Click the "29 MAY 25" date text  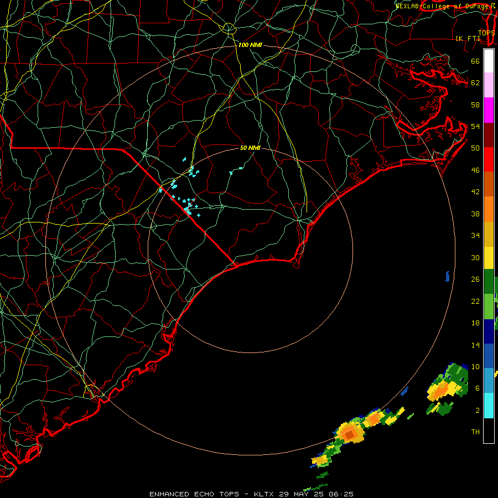click(x=302, y=494)
